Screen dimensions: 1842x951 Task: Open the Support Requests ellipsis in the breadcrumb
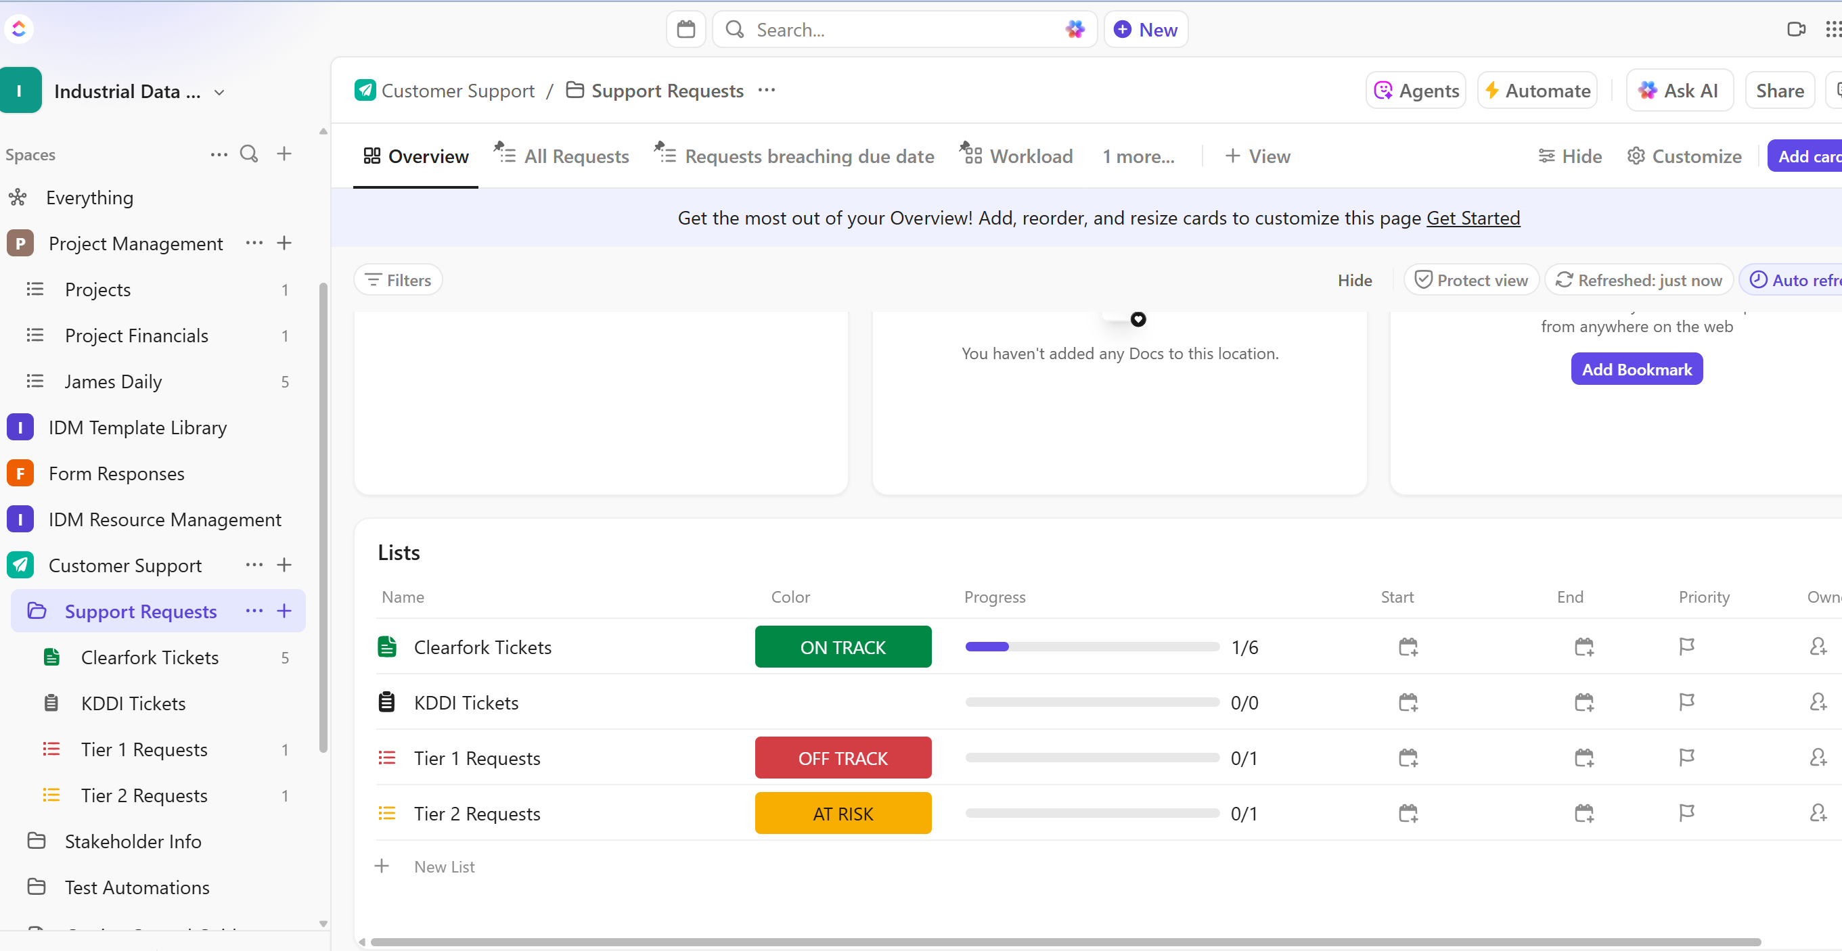point(767,90)
